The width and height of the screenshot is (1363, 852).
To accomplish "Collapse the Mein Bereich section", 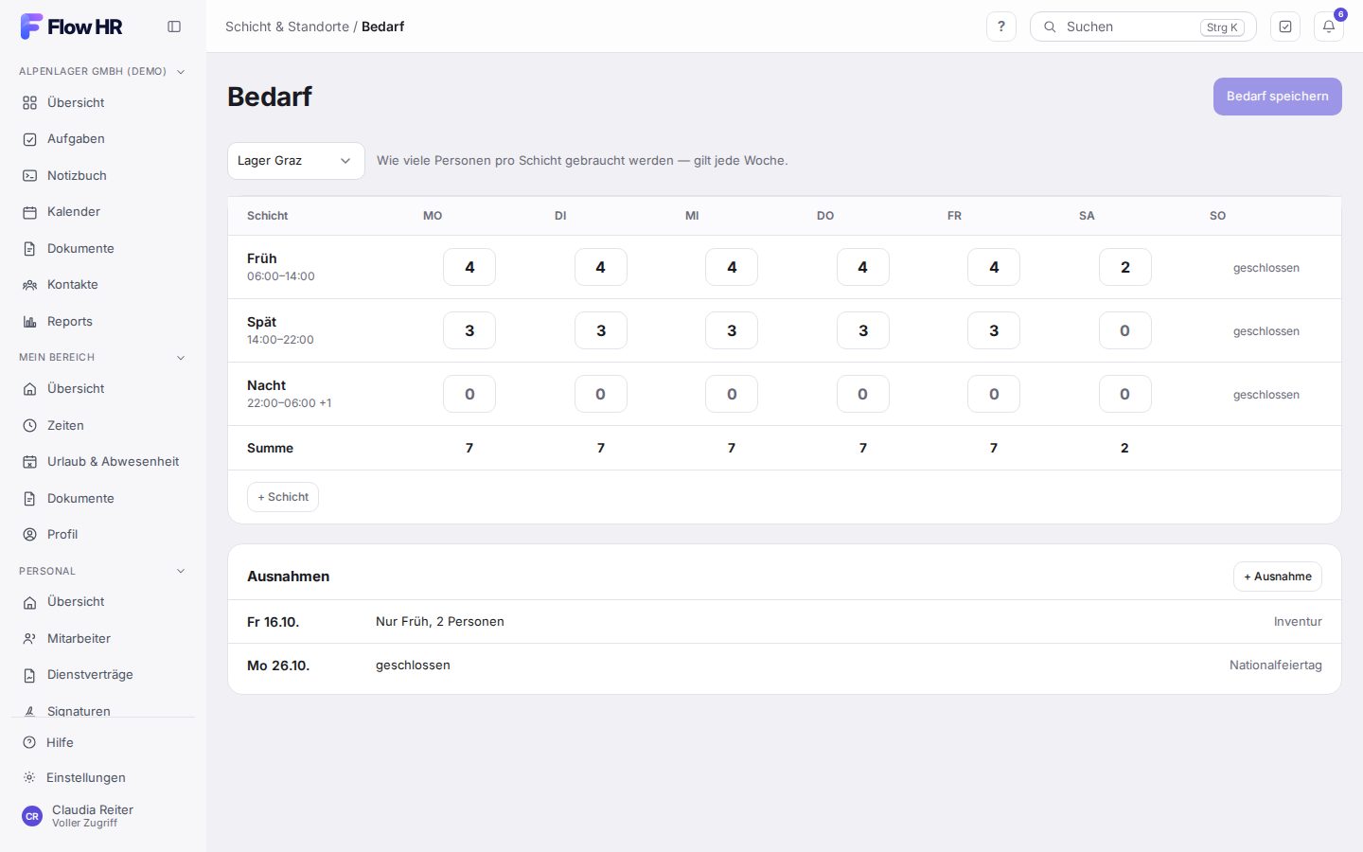I will coord(181,358).
